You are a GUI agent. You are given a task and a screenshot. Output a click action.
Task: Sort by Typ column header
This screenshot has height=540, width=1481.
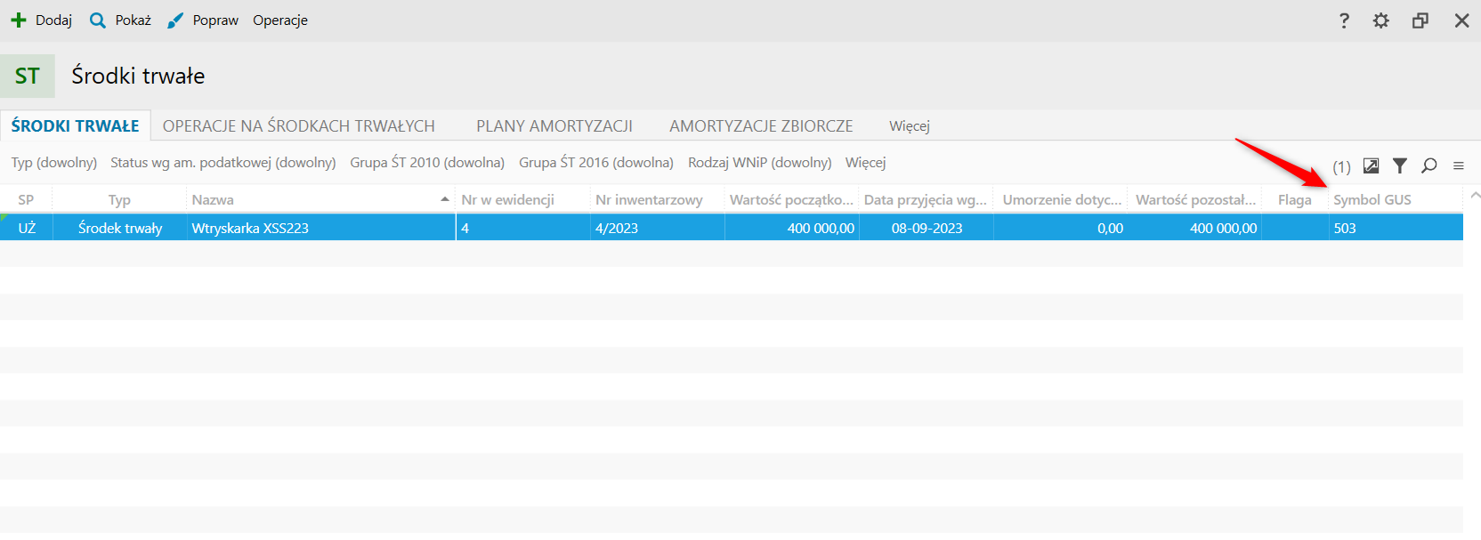click(119, 199)
